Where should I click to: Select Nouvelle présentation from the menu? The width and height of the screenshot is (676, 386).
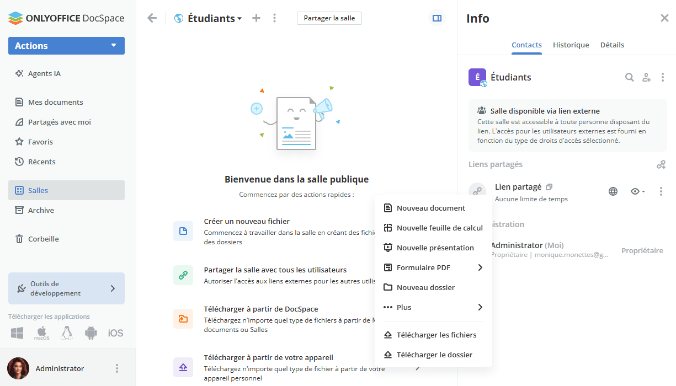pos(435,248)
